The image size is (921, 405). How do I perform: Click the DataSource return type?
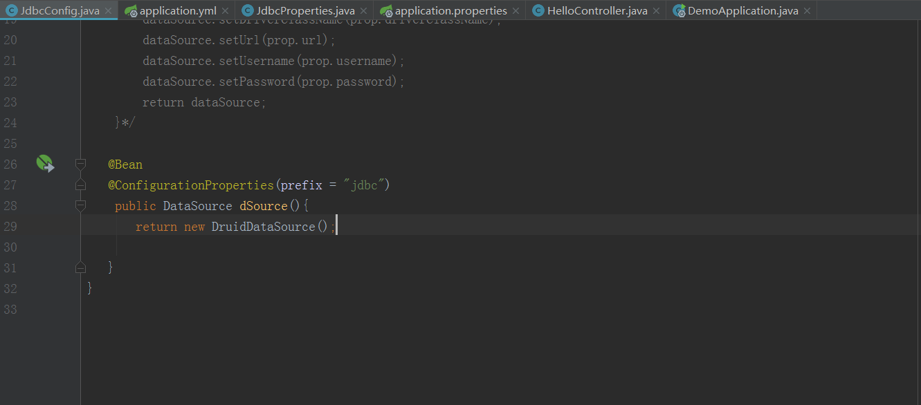pos(198,206)
